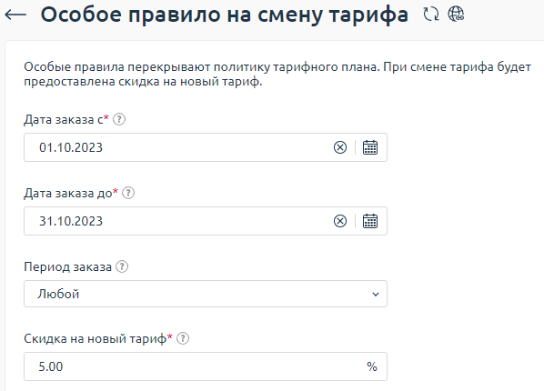Click the 'Особое правило на смену тарифа' heading
This screenshot has height=391, width=544.
pos(225,15)
